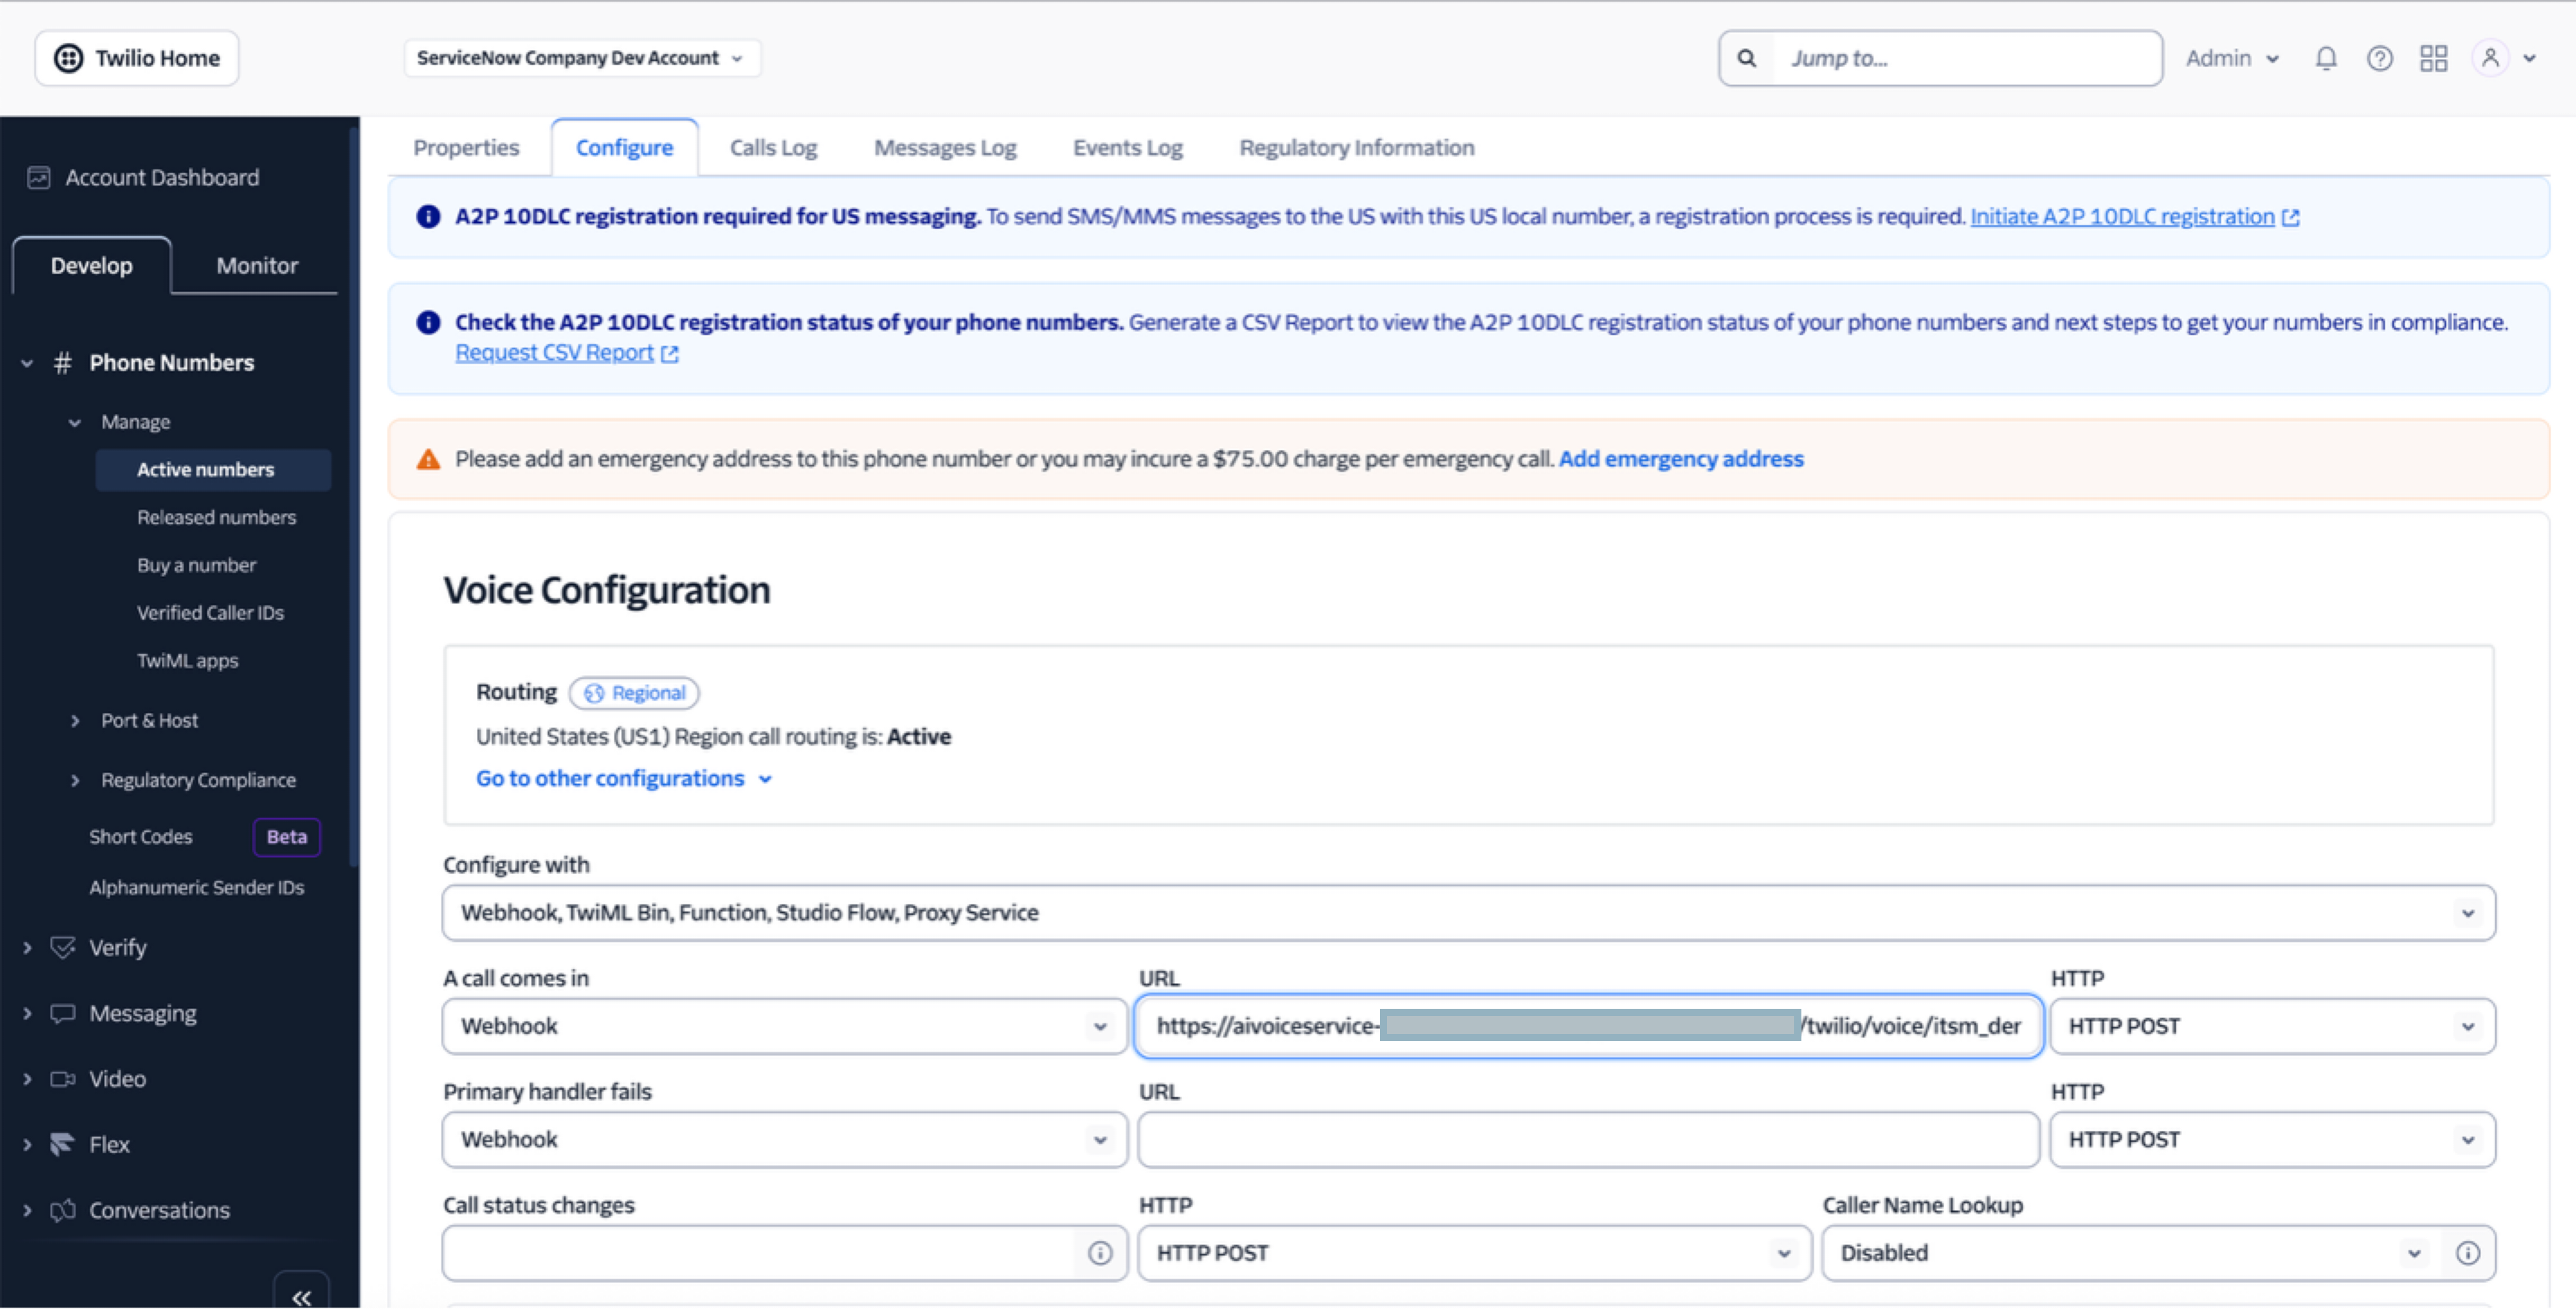Click Add emergency address link
Screen dimensions: 2576x1315
pyautogui.click(x=1681, y=460)
